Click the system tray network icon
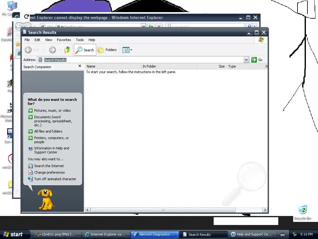318x239 pixels. coord(295,235)
